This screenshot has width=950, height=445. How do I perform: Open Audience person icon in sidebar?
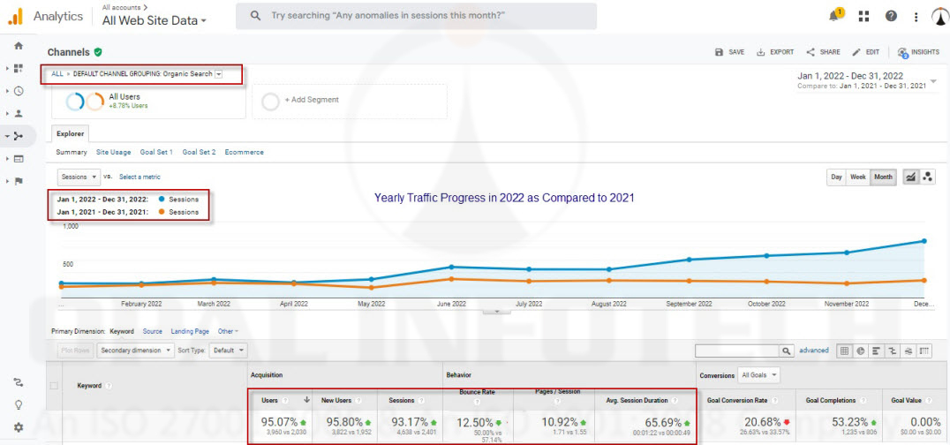(x=19, y=113)
